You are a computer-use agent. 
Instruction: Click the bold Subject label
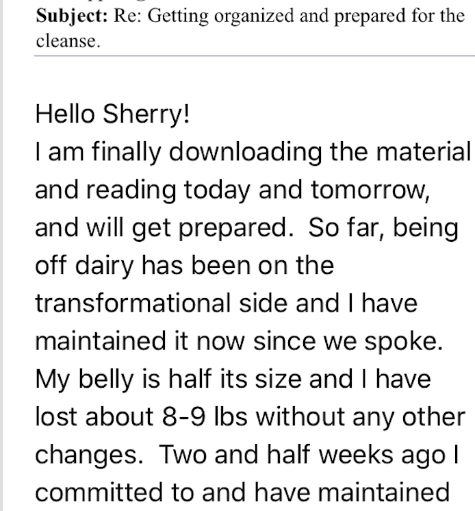[71, 16]
